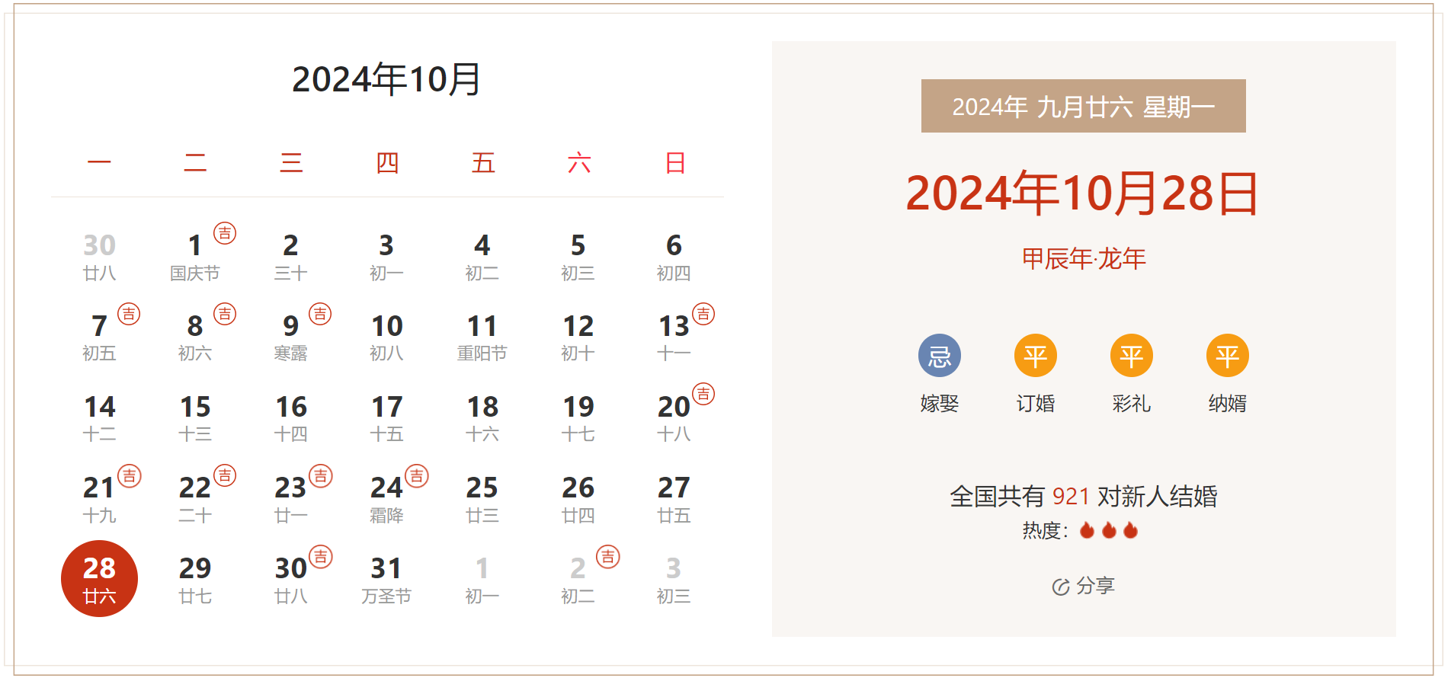Click the orange 平 badge above 彩礼
This screenshot has height=678, width=1448.
coord(1132,356)
